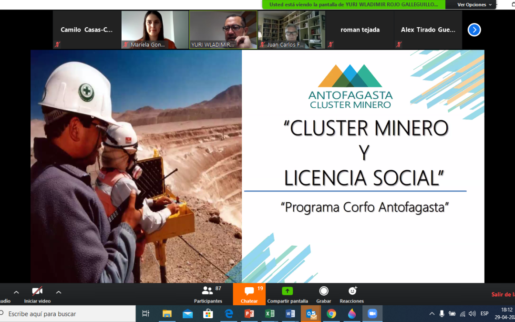The image size is (515, 322).
Task: Select Juan Carlos F... video thumbnail
Action: click(x=292, y=30)
